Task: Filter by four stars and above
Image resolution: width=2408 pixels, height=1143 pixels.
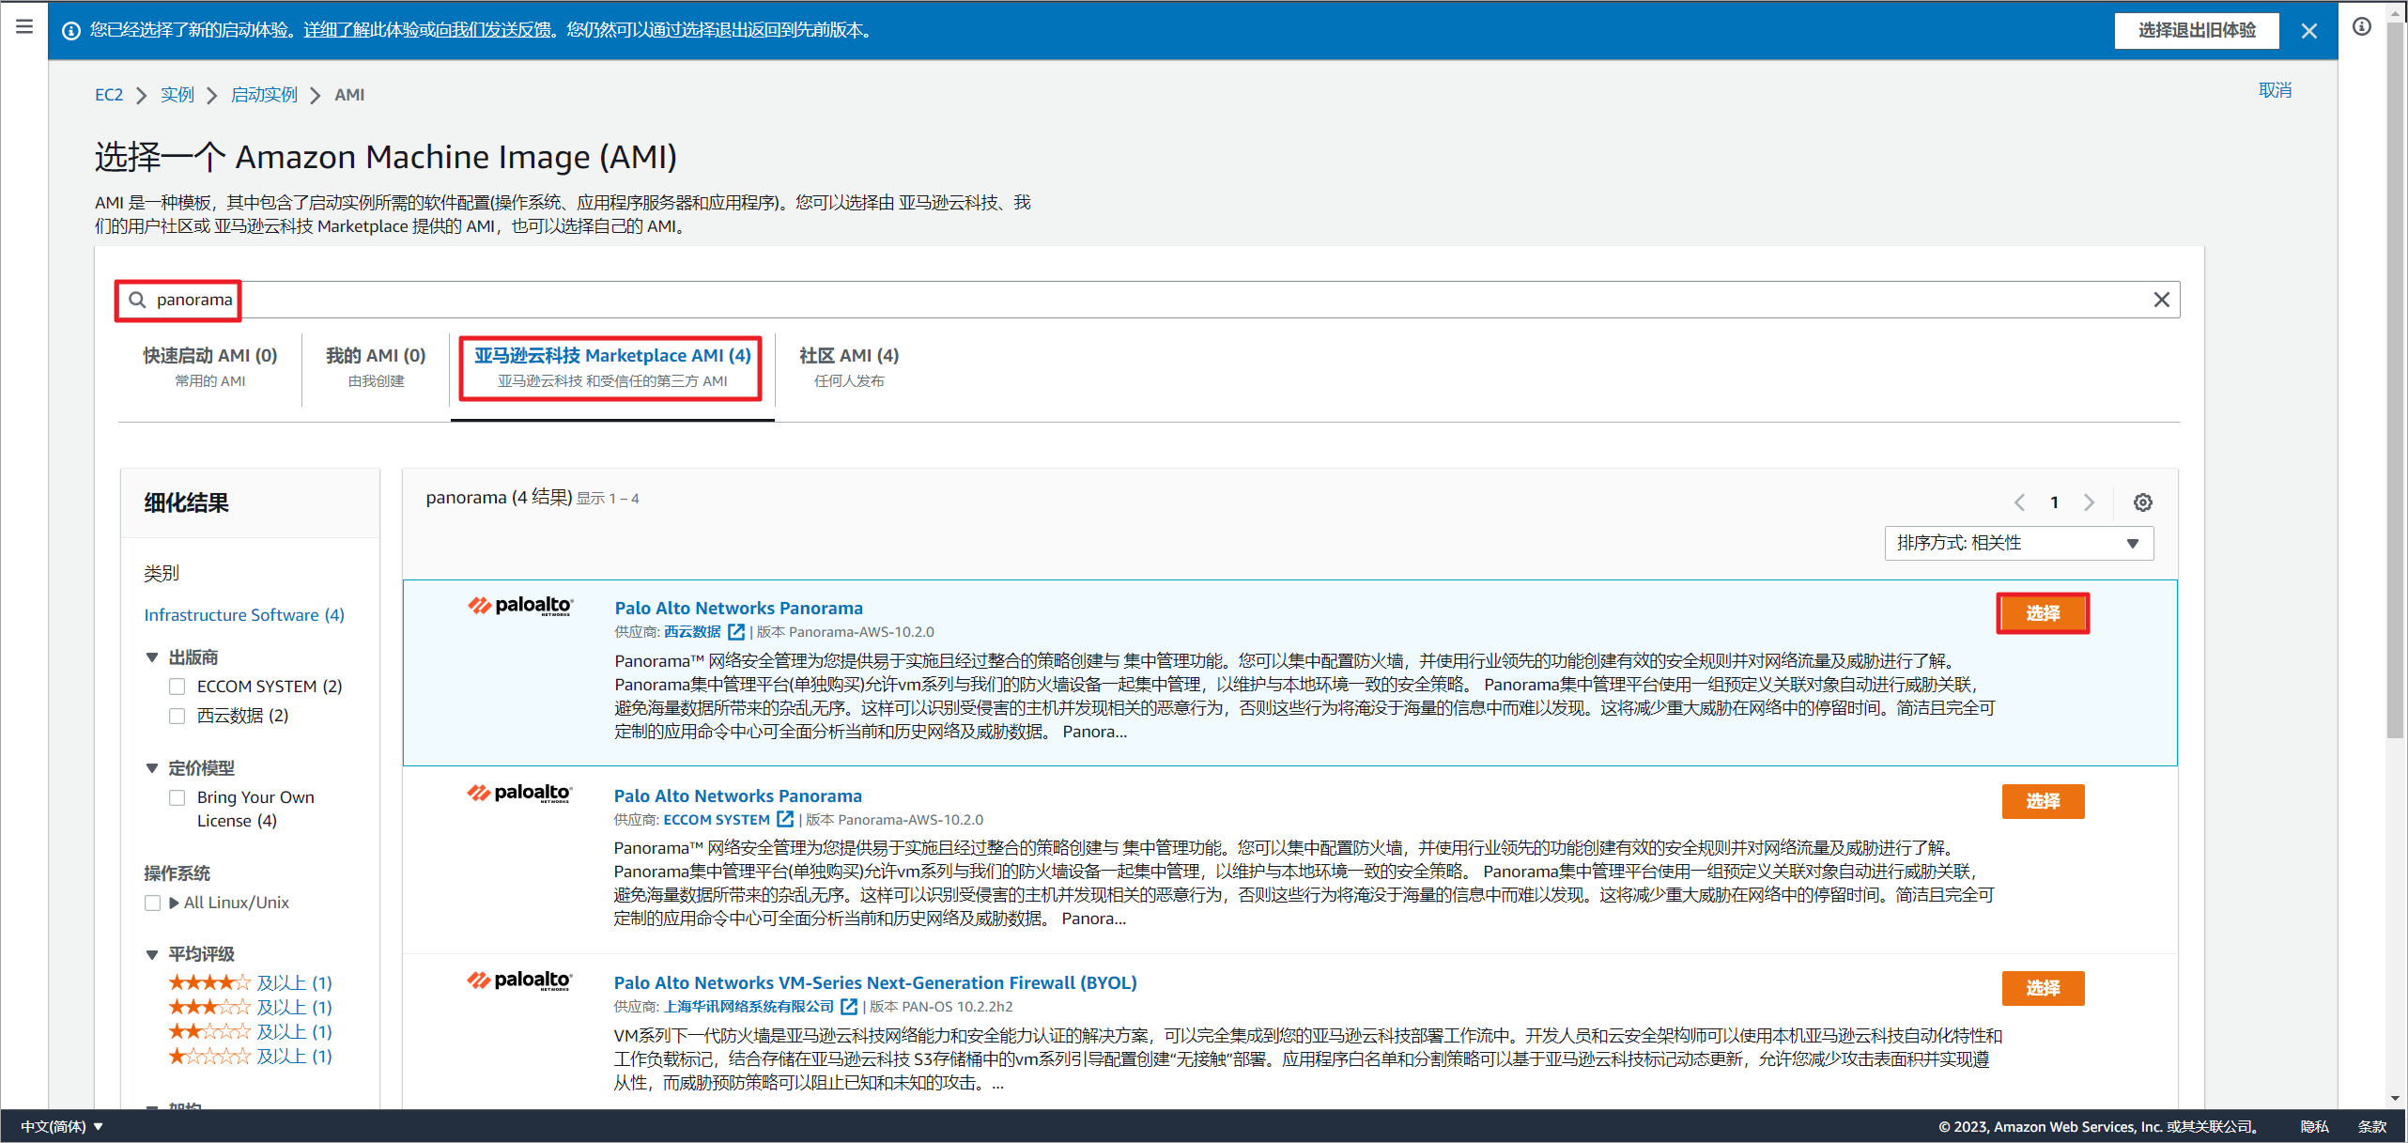Action: point(250,982)
